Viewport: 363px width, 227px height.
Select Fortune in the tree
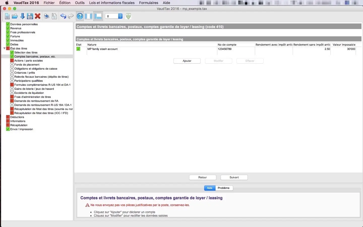[x=15, y=36]
